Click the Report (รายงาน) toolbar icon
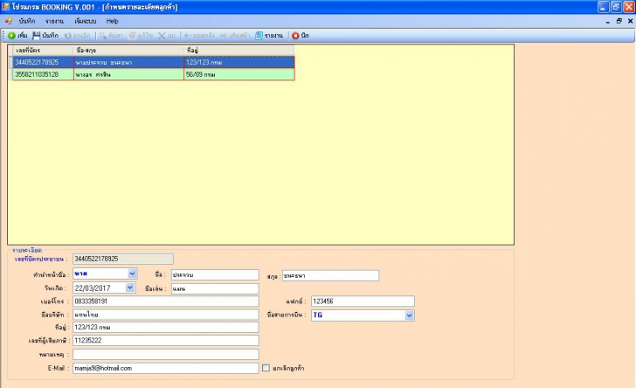 pos(259,36)
